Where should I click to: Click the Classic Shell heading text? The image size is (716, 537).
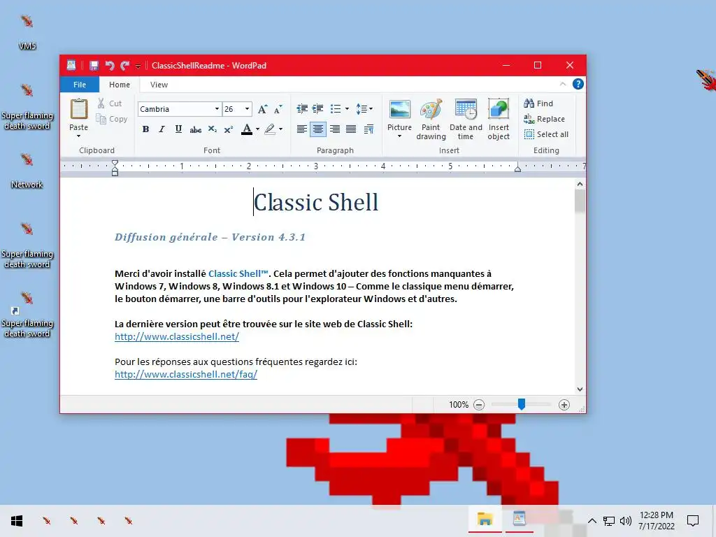(316, 202)
